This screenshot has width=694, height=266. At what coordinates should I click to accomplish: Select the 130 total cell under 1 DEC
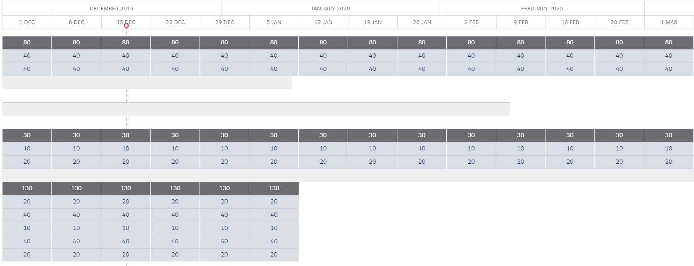tap(27, 188)
